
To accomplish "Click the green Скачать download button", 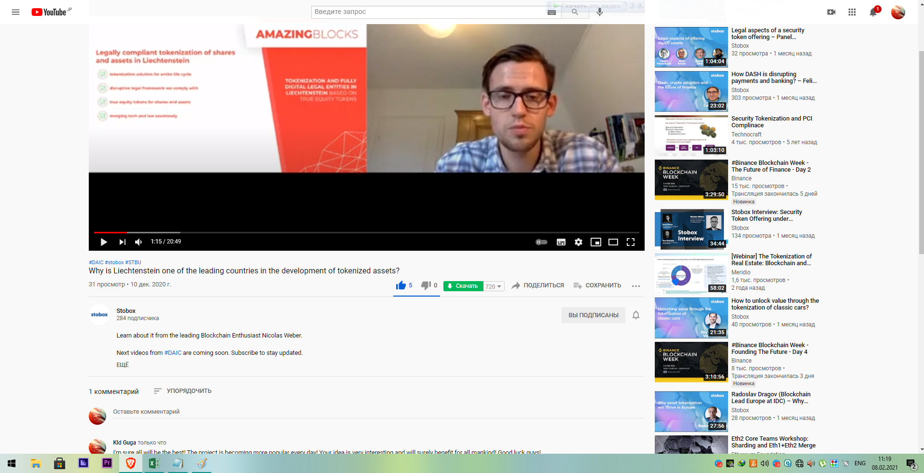I will point(463,286).
